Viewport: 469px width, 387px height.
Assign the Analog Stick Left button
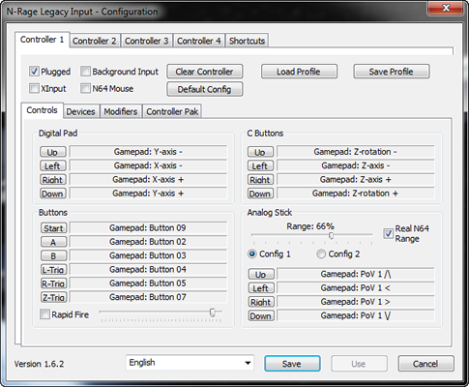tap(261, 288)
